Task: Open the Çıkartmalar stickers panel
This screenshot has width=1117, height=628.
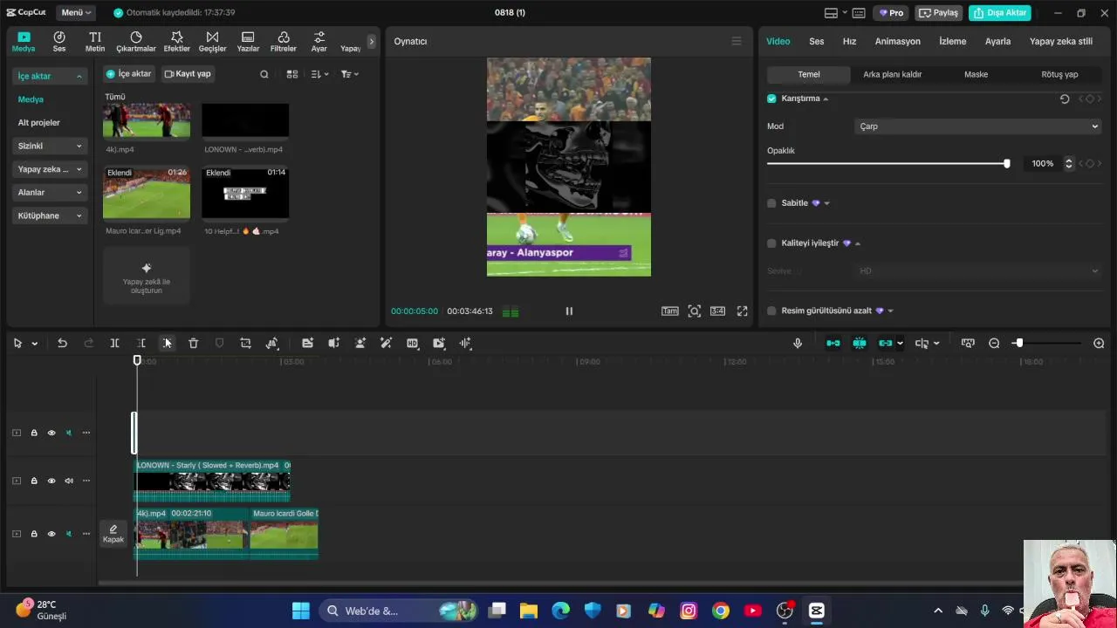Action: pyautogui.click(x=136, y=41)
